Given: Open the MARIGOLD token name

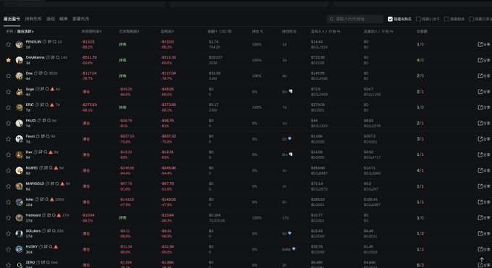Looking at the screenshot, I should point(35,183).
